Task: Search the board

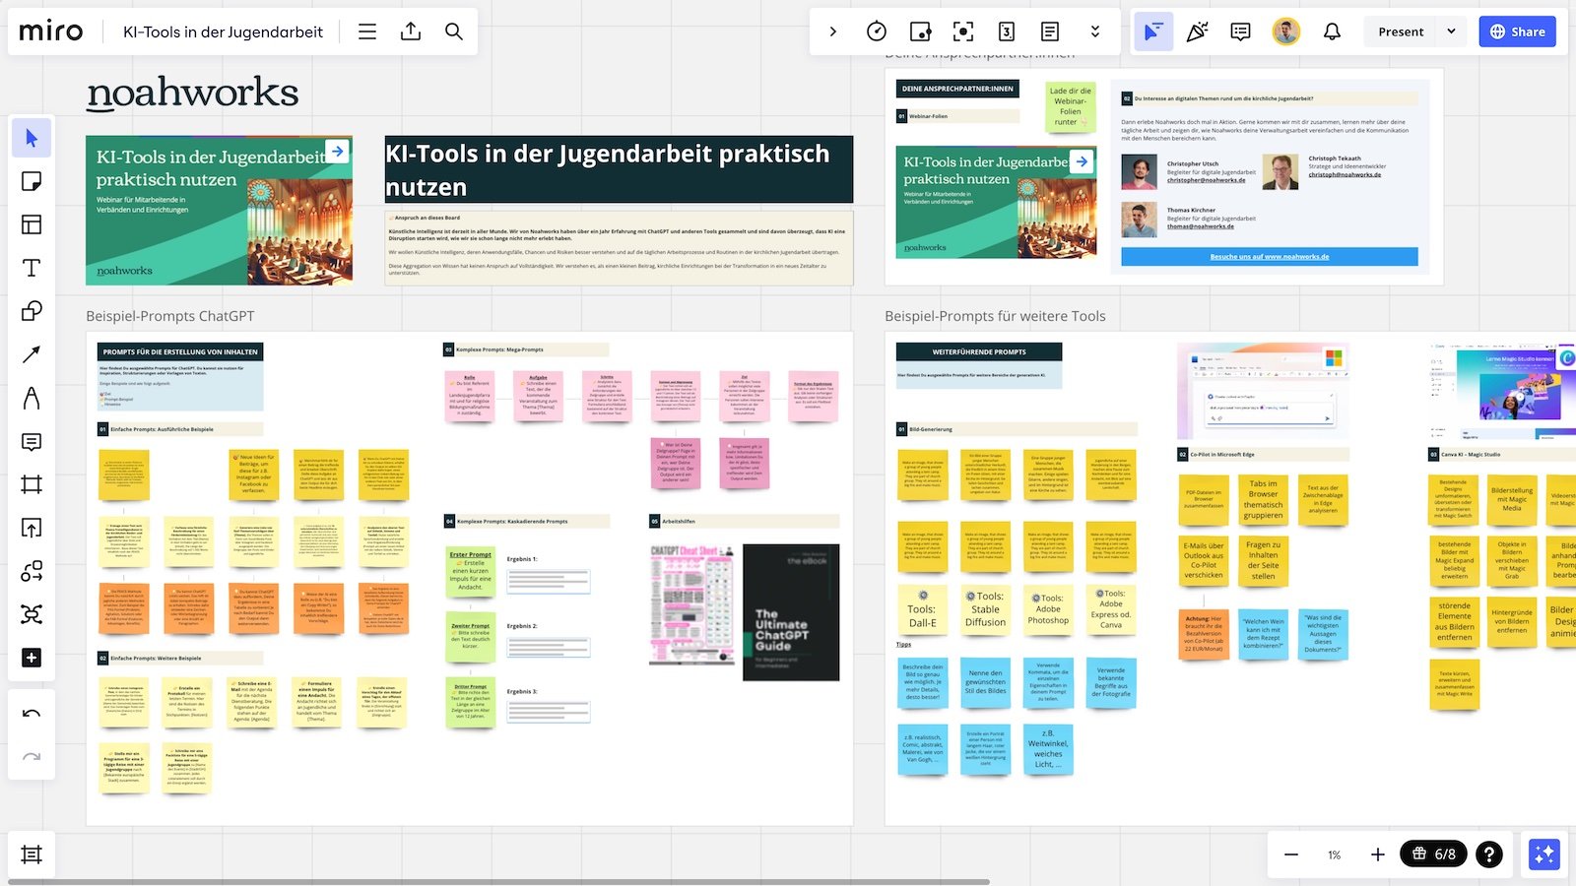Action: tap(454, 32)
